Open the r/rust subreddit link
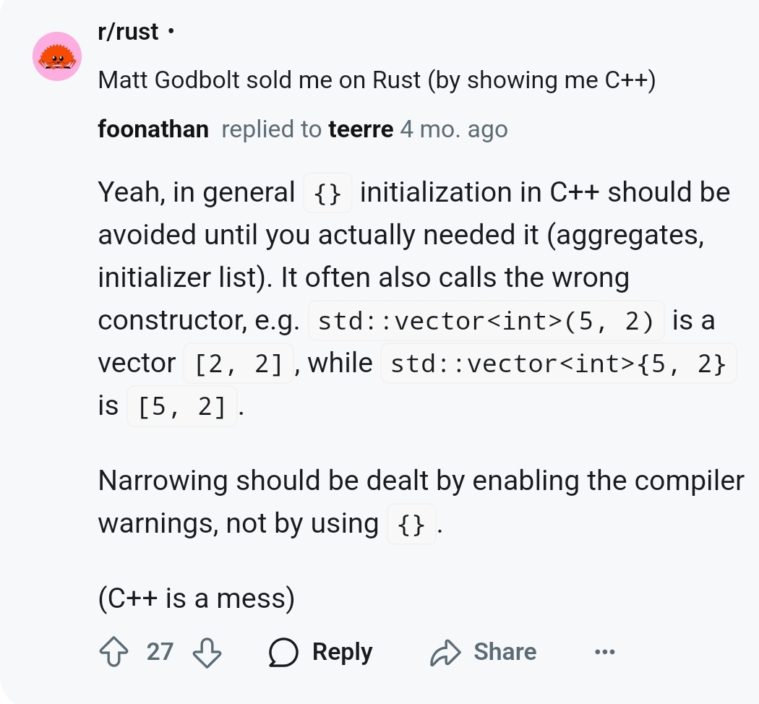The width and height of the screenshot is (759, 704). click(128, 32)
